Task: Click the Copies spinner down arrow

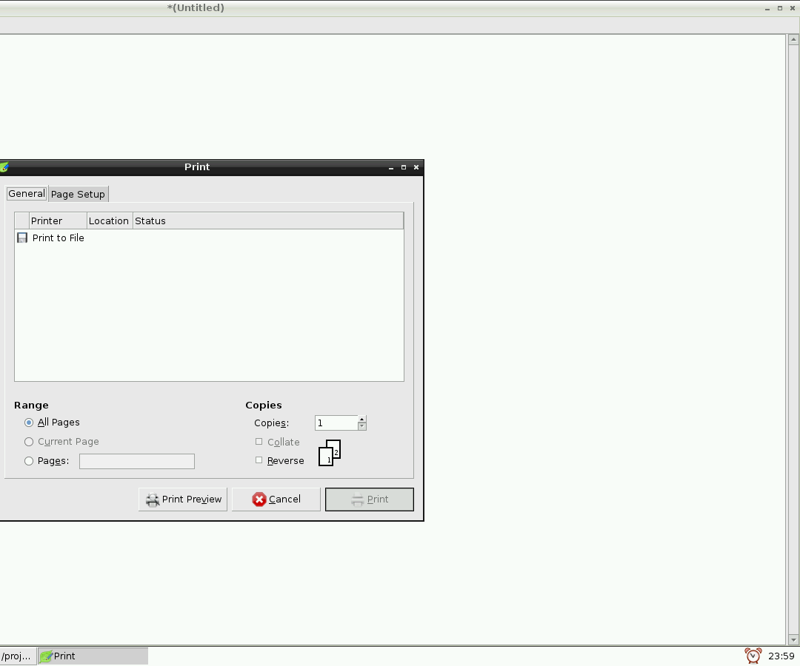Action: pyautogui.click(x=361, y=426)
